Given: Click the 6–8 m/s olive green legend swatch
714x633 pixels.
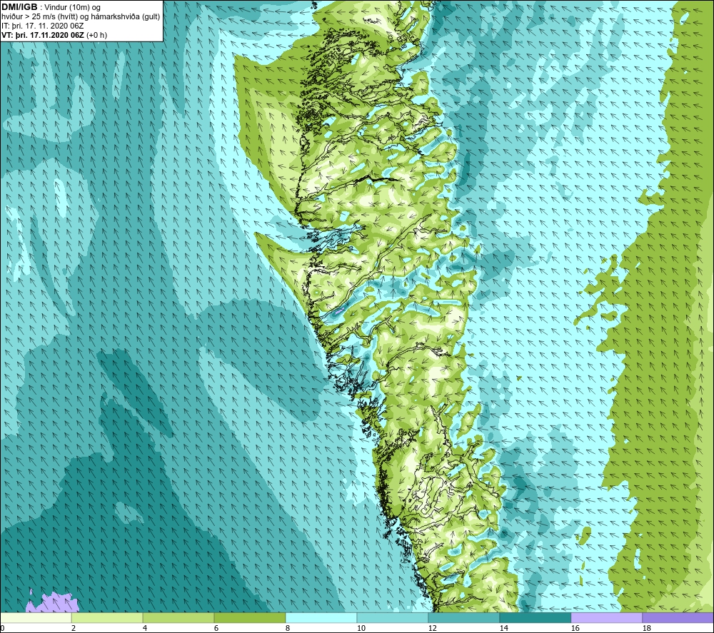Looking at the screenshot, I should (249, 617).
